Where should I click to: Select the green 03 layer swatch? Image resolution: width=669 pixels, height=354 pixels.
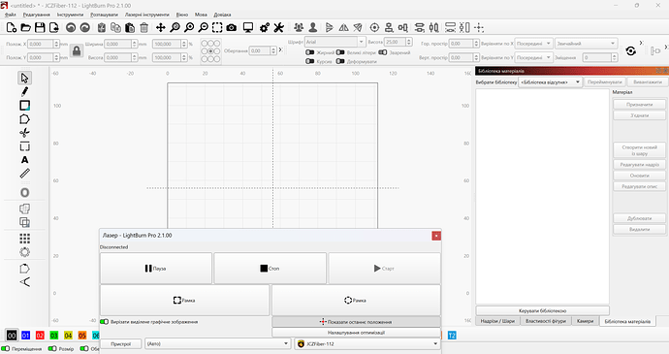coord(53,336)
